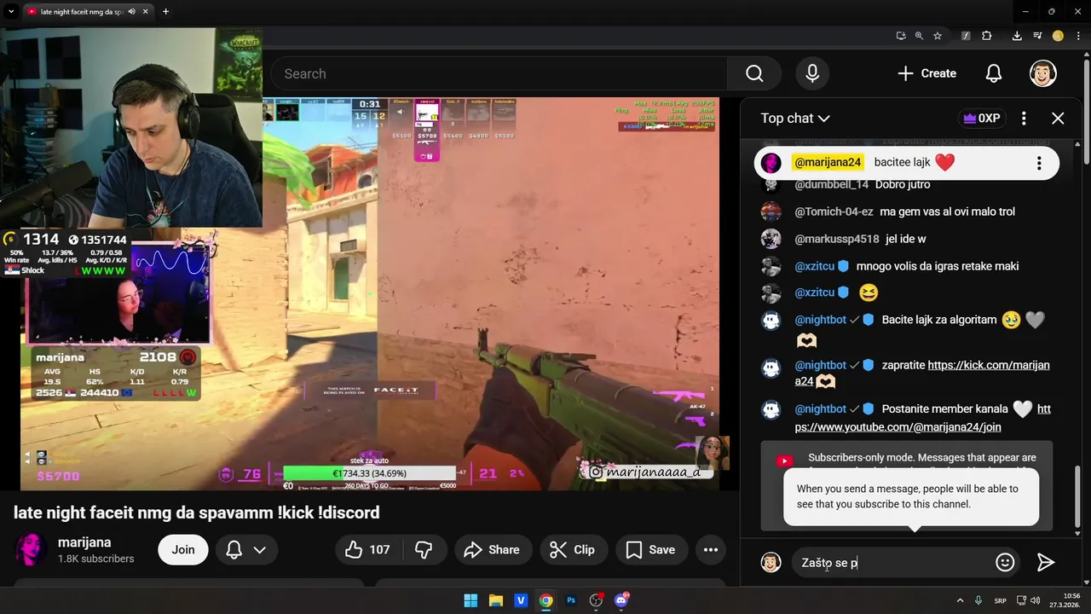Screen dimensions: 1091x614
Task: Open the Chrome profile avatar
Action: tap(1058, 36)
